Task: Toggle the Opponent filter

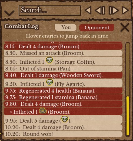Action: pyautogui.click(x=97, y=28)
